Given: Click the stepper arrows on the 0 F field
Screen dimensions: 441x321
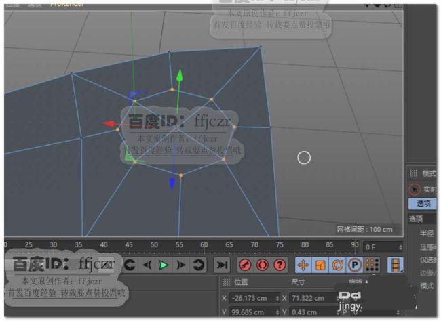Looking at the screenshot, I should coord(400,247).
